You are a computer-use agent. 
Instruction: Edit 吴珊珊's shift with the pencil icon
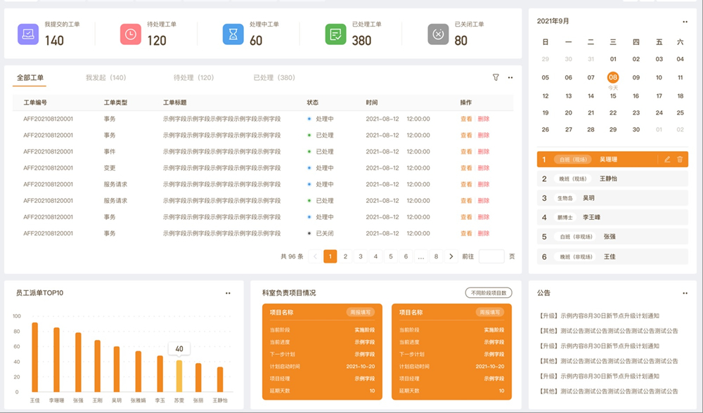coord(666,159)
